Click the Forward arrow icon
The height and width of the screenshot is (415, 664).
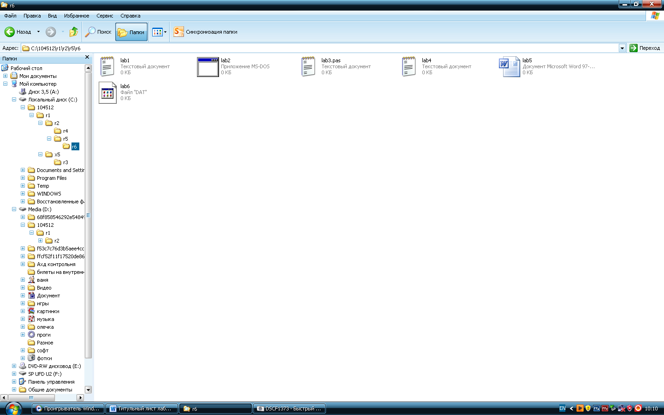[x=51, y=32]
